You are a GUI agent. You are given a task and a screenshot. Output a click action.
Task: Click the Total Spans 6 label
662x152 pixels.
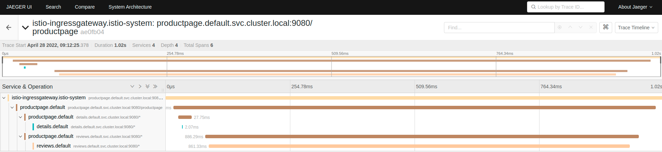point(198,45)
